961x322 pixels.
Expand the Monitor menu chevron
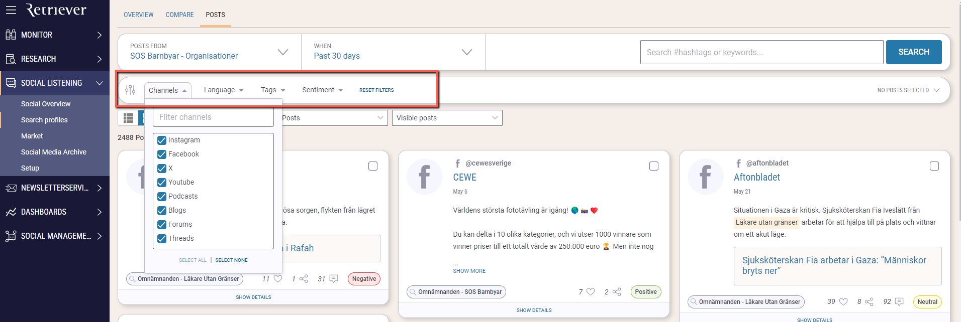pos(100,35)
